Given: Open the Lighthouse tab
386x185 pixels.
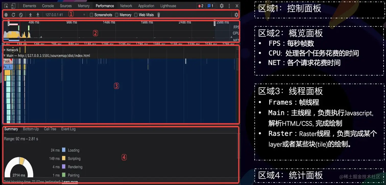Looking at the screenshot, I should click(168, 6).
